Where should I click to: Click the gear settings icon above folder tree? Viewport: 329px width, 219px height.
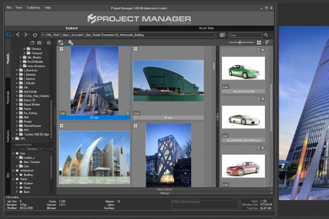[x=49, y=43]
